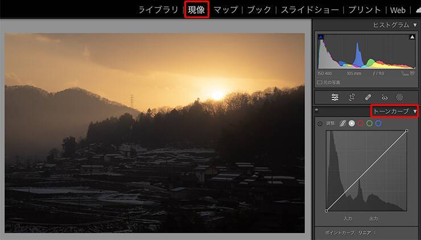
Task: Select the blue channel curve circle
Action: tap(378, 123)
